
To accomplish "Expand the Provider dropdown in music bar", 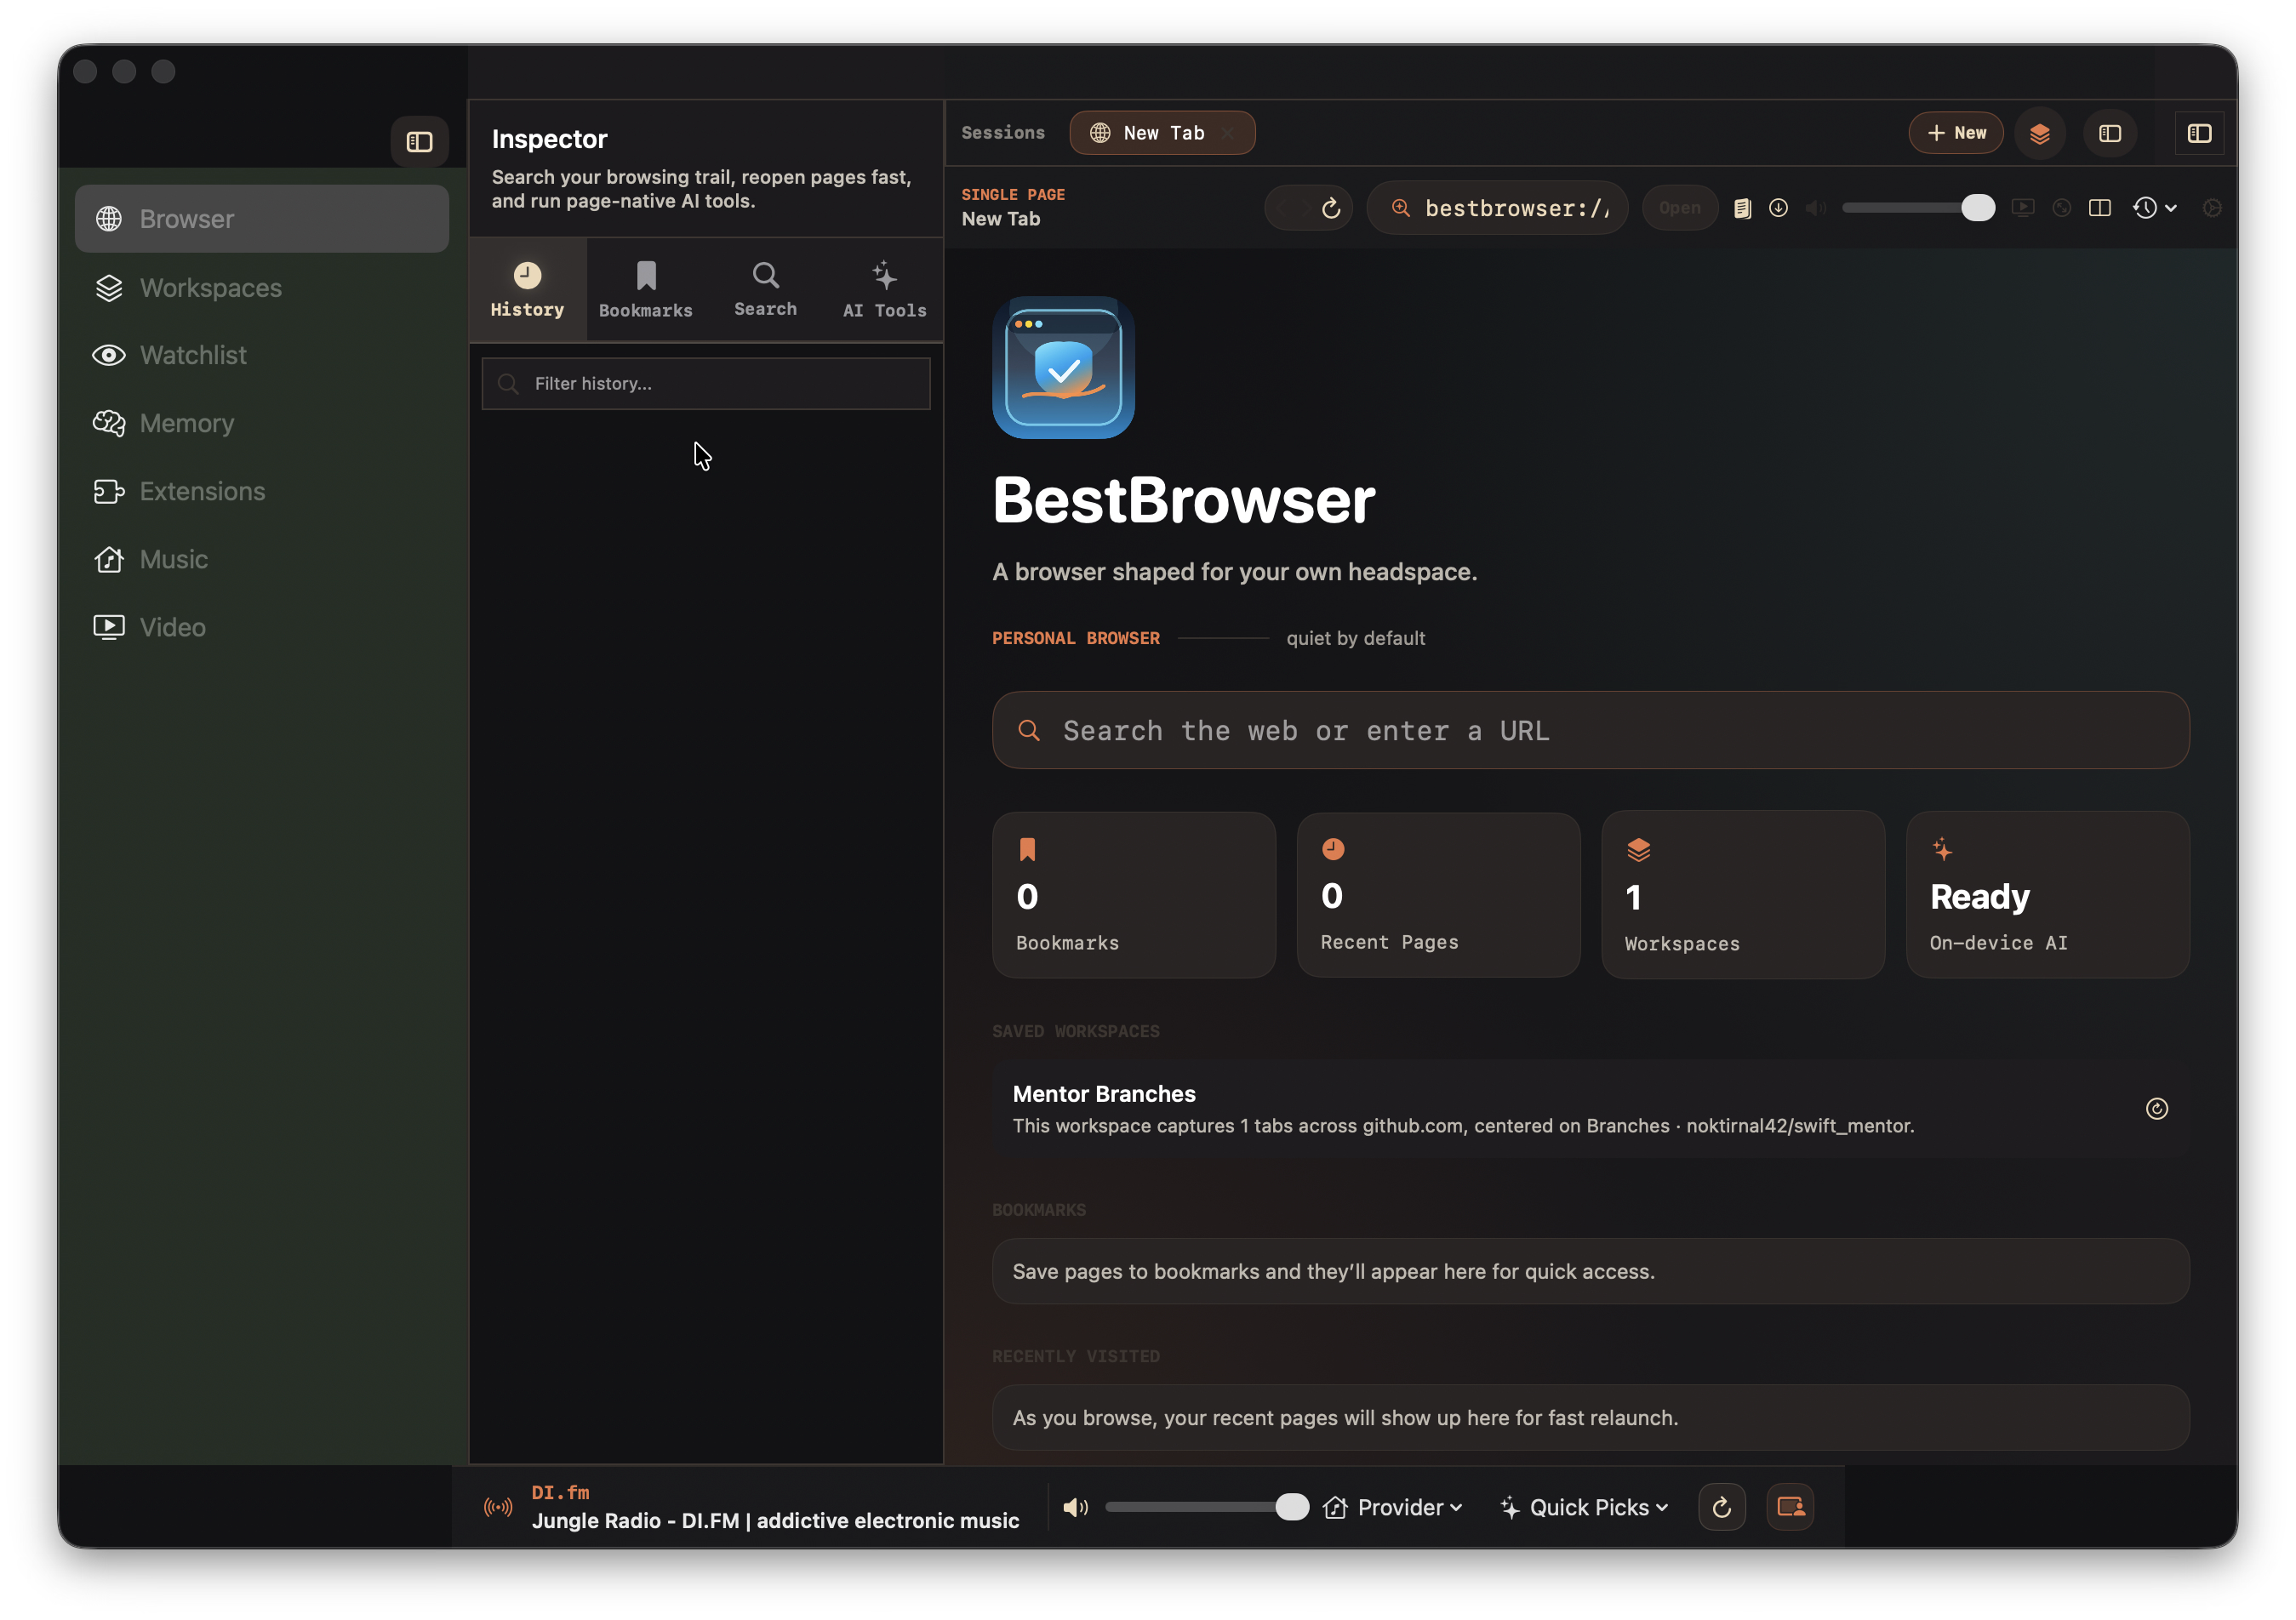I will click(1393, 1507).
